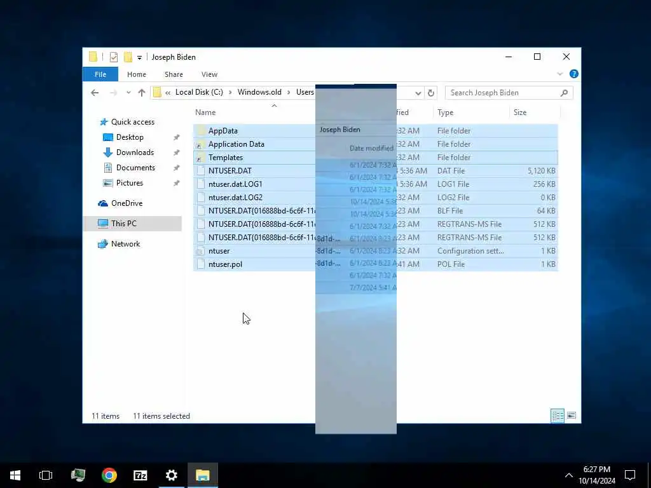The image size is (651, 488).
Task: Sort by the Name column header
Action: pyautogui.click(x=205, y=112)
